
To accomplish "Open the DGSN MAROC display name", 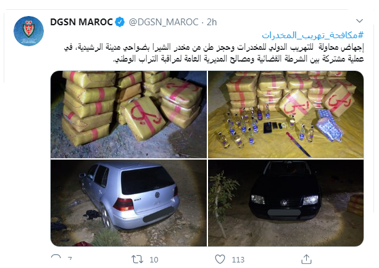I will tap(81, 22).
